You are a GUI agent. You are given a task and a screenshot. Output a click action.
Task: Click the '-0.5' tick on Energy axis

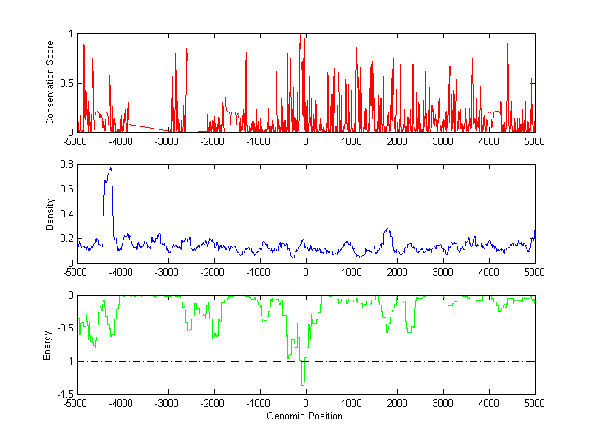click(x=64, y=328)
